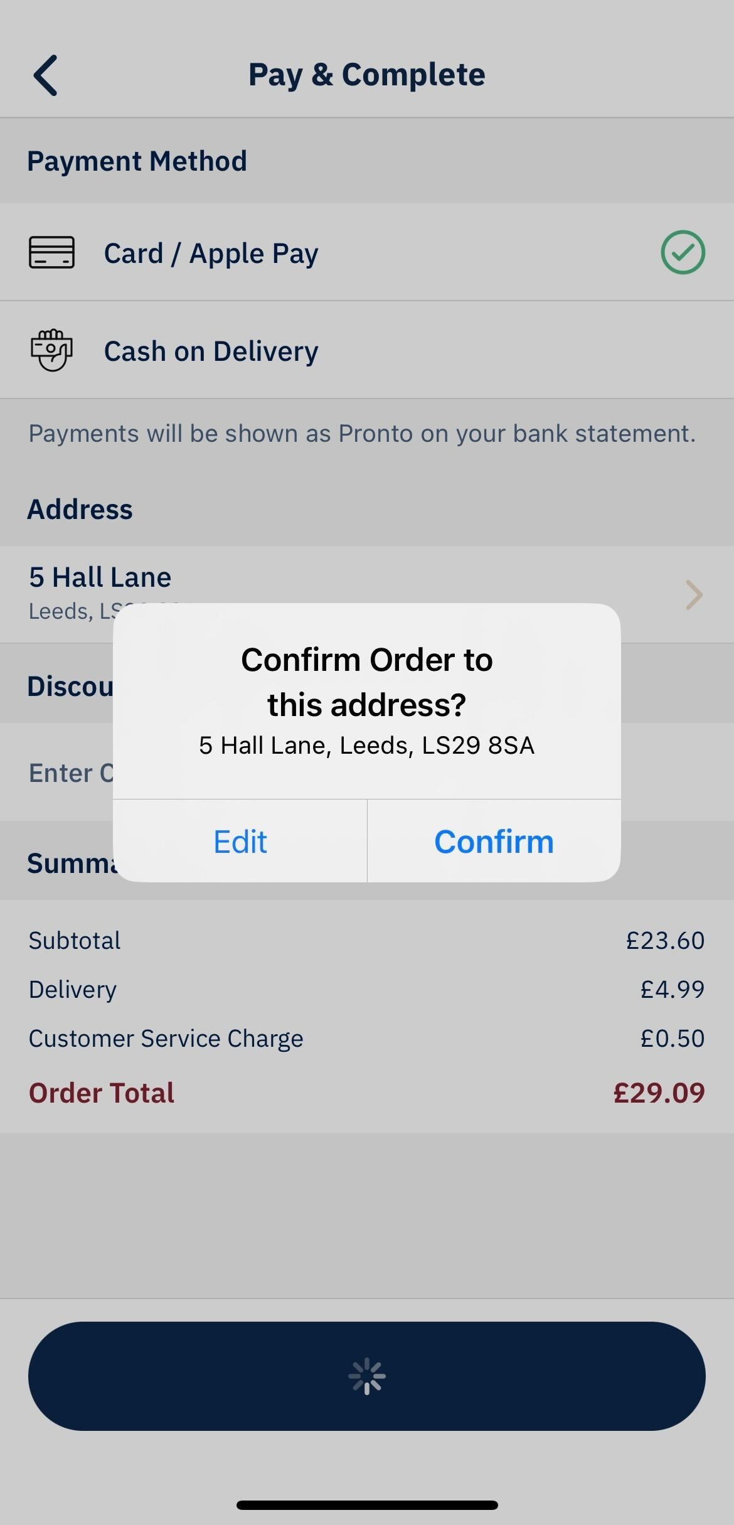Click the cash-in-hand delivery icon

click(x=51, y=350)
